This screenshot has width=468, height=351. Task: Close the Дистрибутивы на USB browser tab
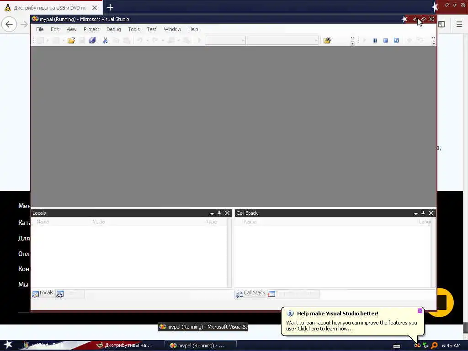[x=95, y=8]
